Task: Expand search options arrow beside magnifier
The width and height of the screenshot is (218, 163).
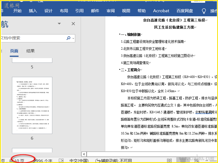Action: pos(73,38)
